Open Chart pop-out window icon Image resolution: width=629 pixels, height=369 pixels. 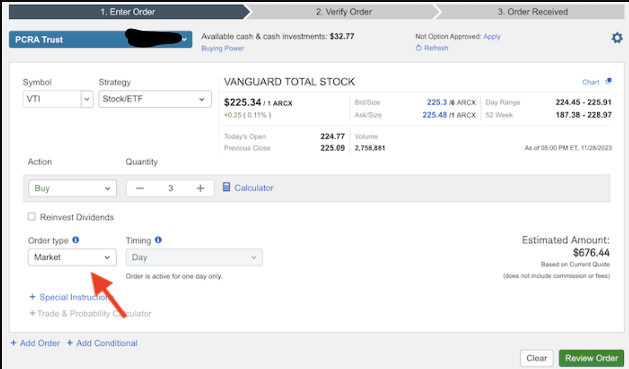[x=608, y=81]
